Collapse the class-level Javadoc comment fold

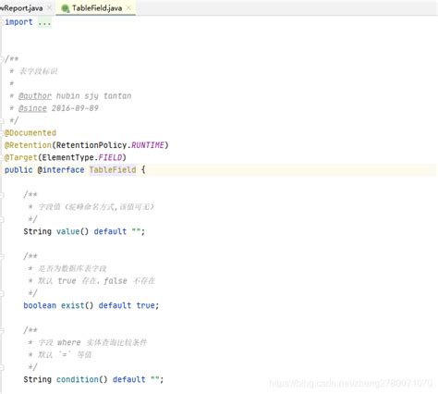2,59
